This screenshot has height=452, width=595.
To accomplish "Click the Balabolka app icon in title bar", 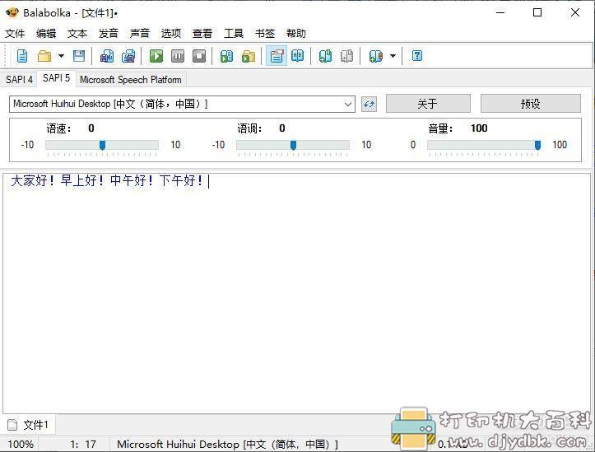I will tap(12, 12).
